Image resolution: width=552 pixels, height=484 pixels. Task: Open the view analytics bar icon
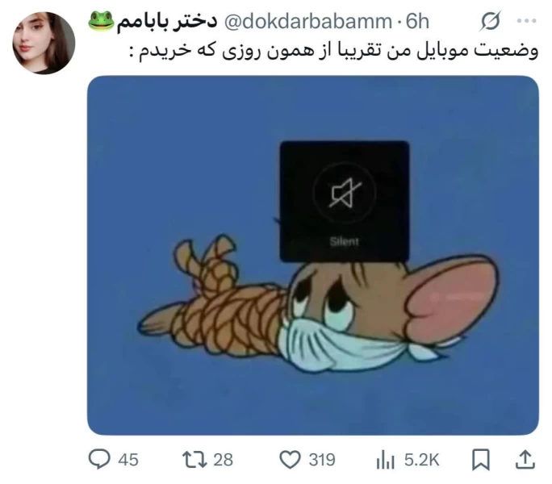pos(385,460)
